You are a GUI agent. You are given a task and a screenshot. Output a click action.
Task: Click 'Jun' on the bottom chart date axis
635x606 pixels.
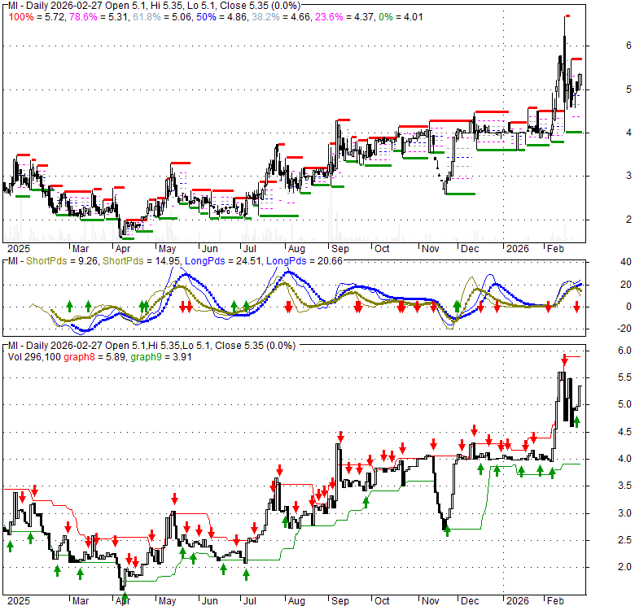210,601
